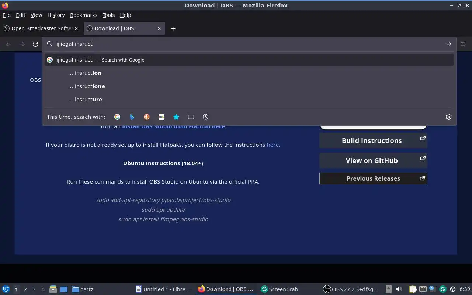Open the View menu
This screenshot has width=472, height=295.
pyautogui.click(x=36, y=15)
